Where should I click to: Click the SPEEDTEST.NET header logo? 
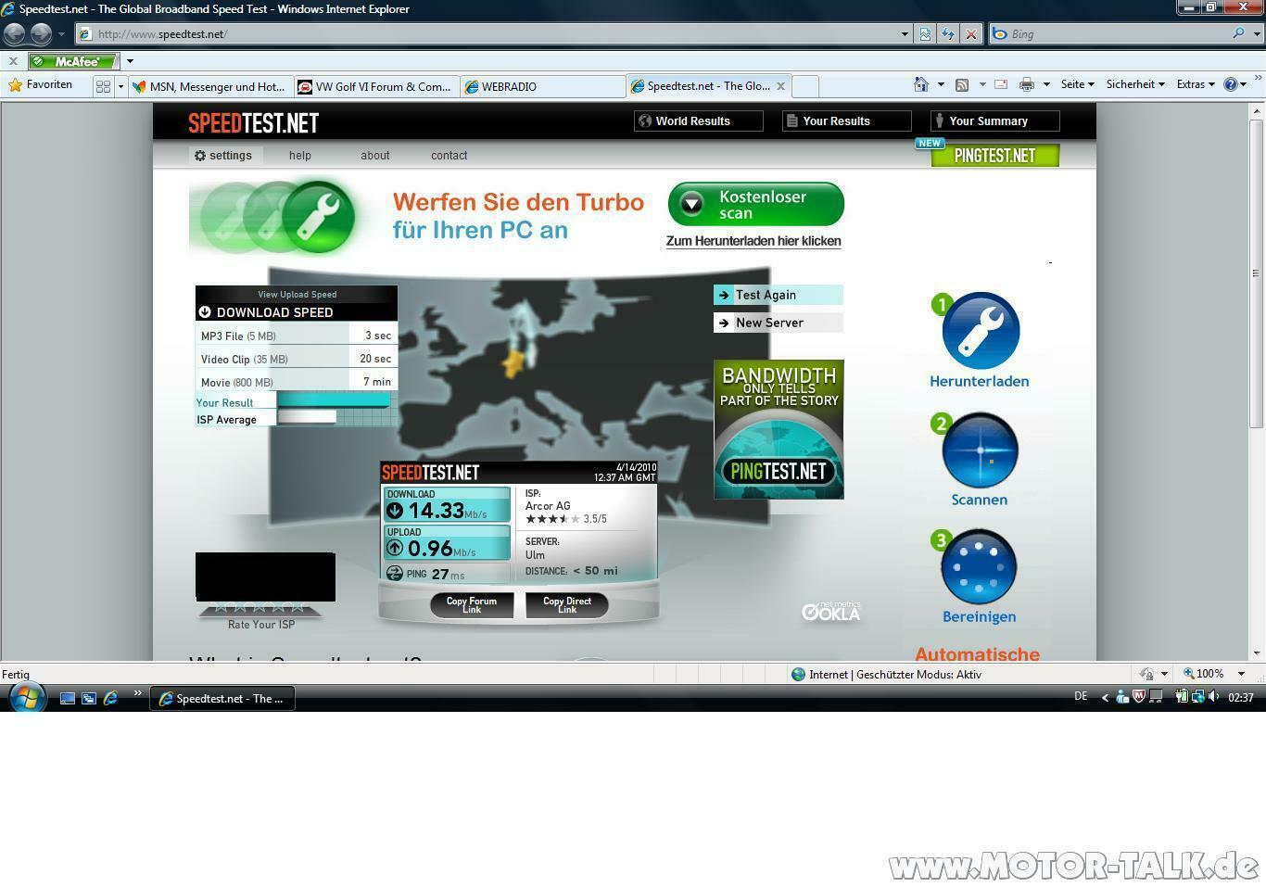pyautogui.click(x=252, y=121)
